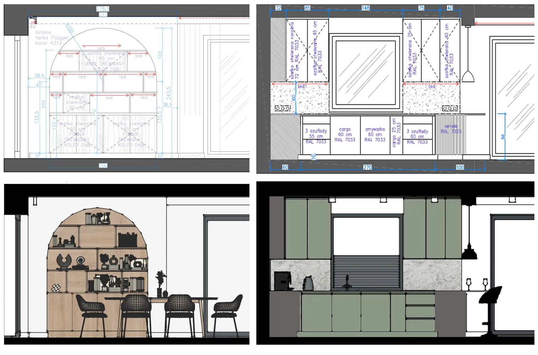Click the "270" bottom dimension

click(368, 167)
